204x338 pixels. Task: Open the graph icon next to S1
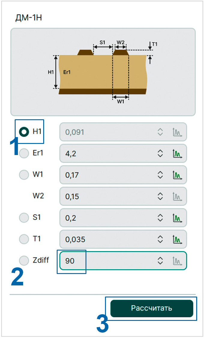177,218
